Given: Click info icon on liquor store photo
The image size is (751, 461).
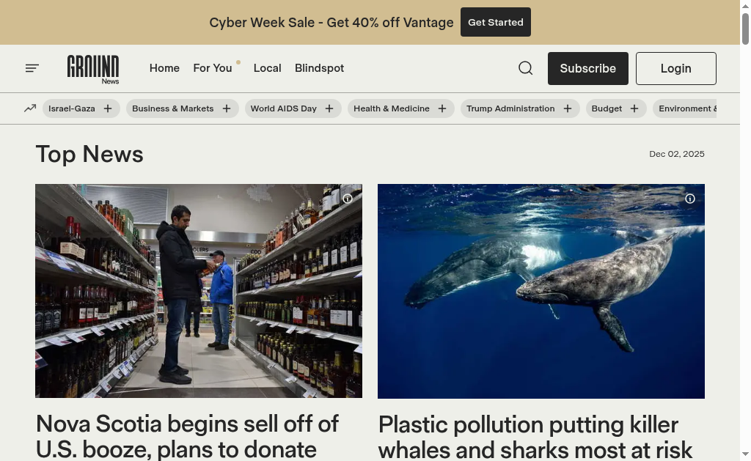Looking at the screenshot, I should 348,199.
